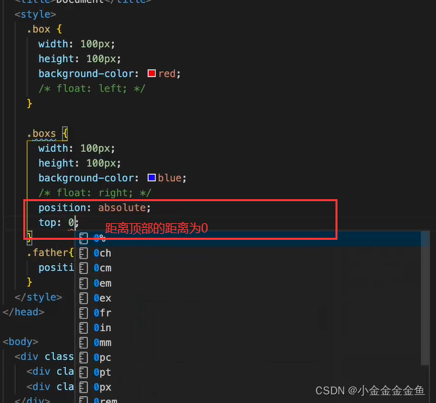The image size is (436, 403).
Task: Click the unit icon beside 0em
Action: pos(83,283)
